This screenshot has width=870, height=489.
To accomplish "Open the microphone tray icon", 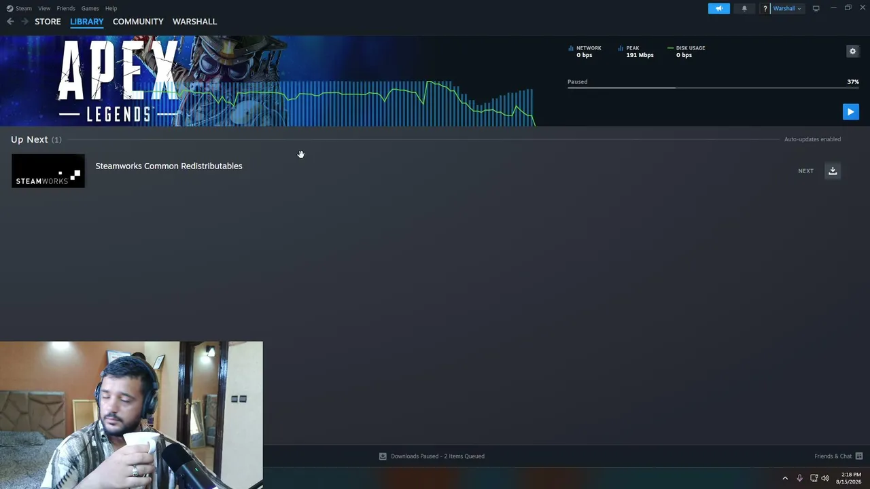I will coord(799,478).
